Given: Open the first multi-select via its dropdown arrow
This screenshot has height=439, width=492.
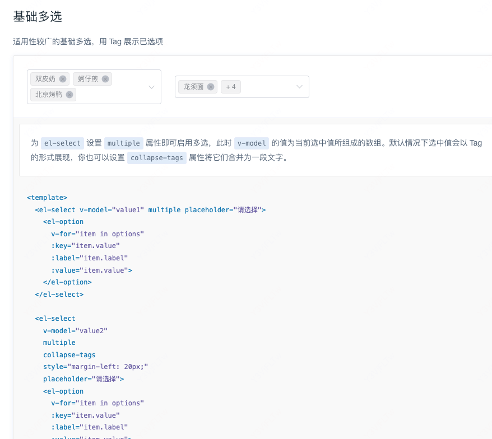Looking at the screenshot, I should pos(151,87).
